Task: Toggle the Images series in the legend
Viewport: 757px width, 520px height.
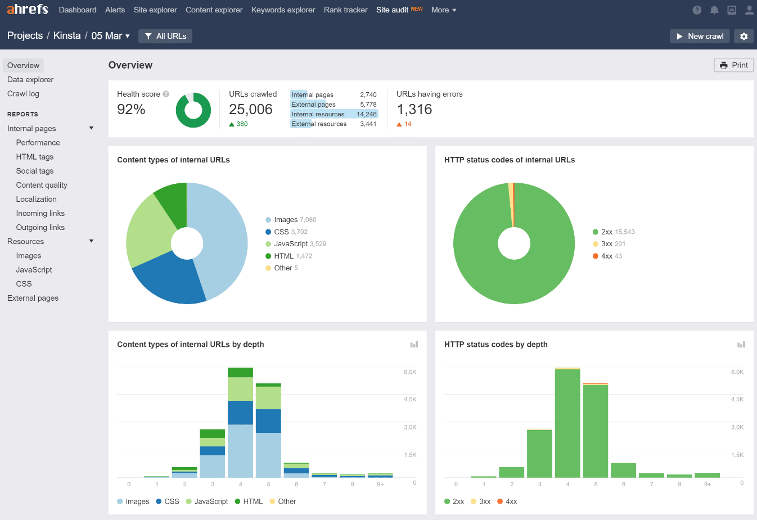Action: point(133,501)
